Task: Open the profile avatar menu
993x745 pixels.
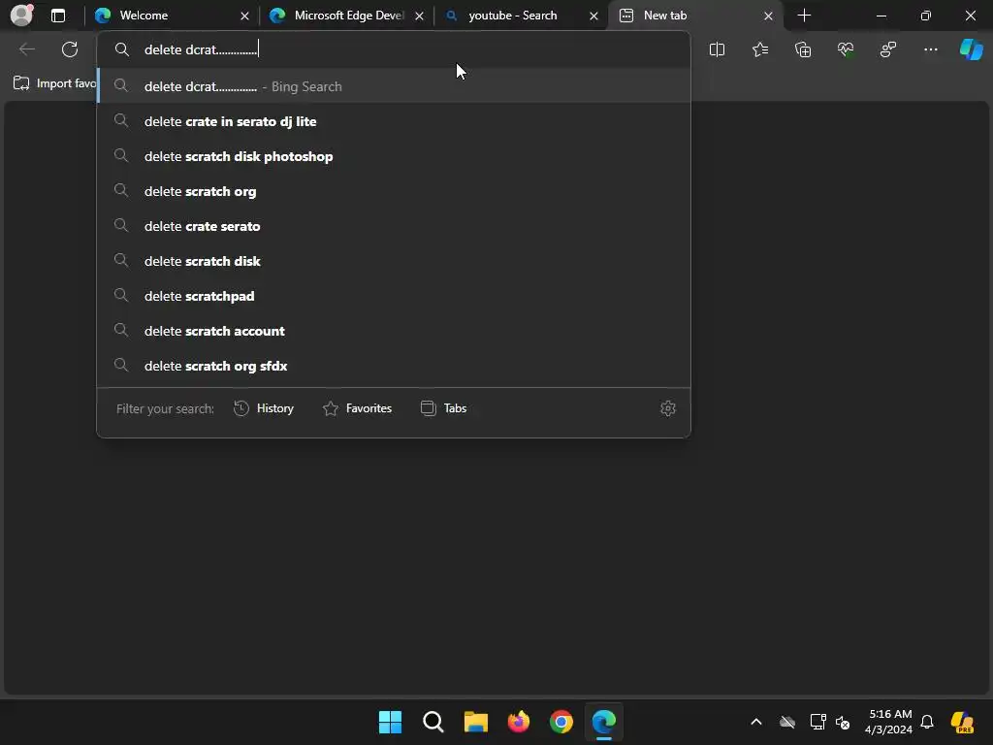Action: (x=21, y=16)
